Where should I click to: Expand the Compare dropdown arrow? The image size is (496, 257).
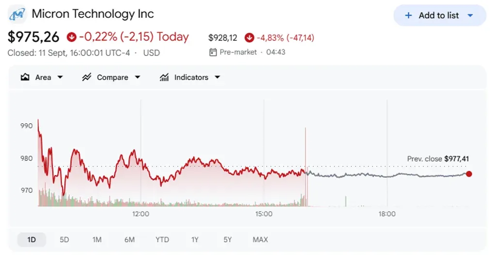click(x=137, y=77)
